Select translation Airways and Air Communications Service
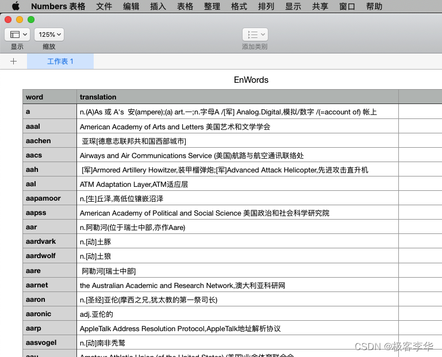Image resolution: width=442 pixels, height=357 pixels. (237, 155)
